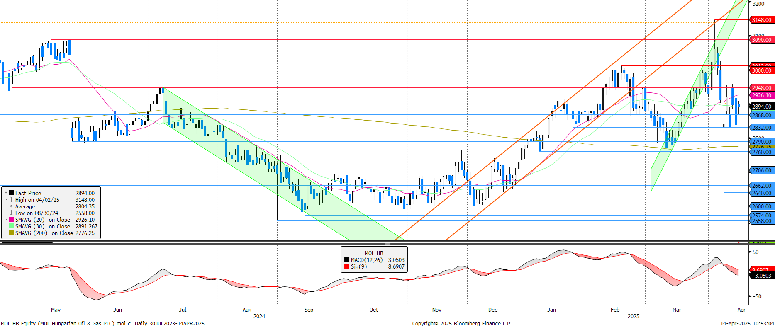Click the 2948.00 red price label
Screen dimensions: 775x327
point(761,88)
